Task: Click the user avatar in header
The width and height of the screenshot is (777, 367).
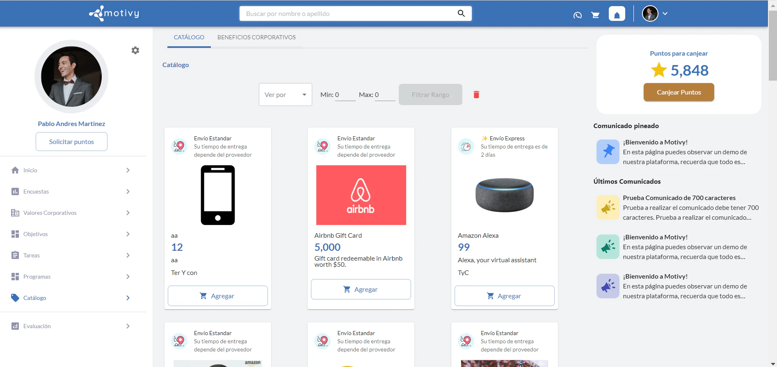Action: [650, 14]
